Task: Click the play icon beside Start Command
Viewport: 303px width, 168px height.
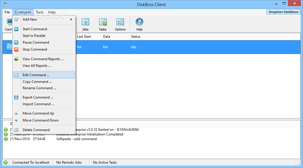Action: click(x=17, y=29)
